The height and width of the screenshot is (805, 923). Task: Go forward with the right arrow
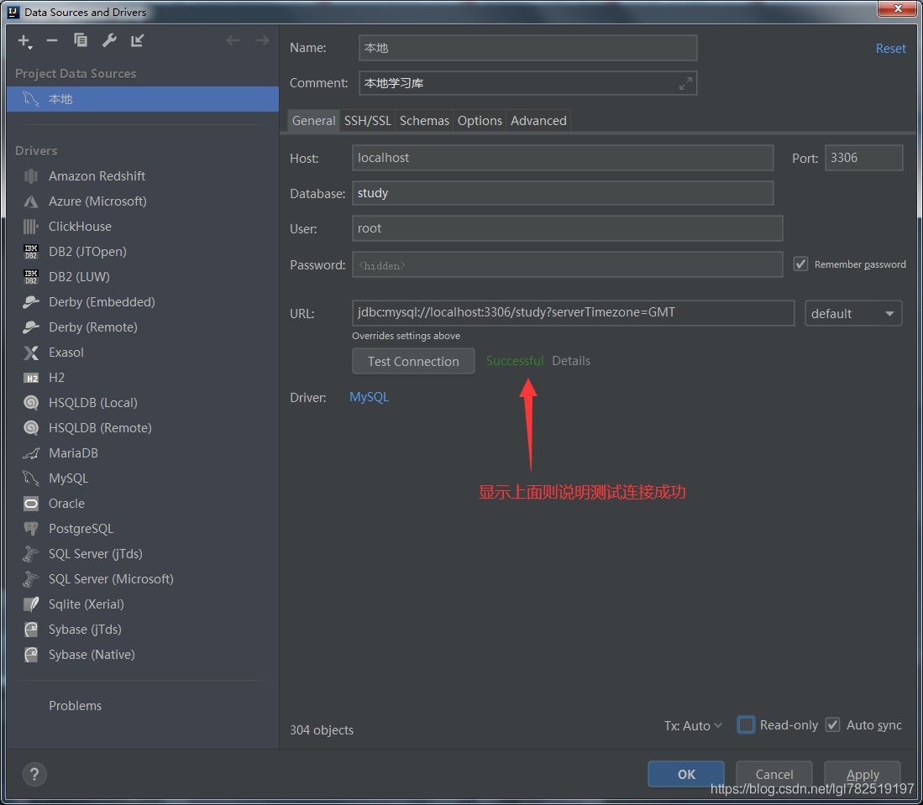point(262,40)
